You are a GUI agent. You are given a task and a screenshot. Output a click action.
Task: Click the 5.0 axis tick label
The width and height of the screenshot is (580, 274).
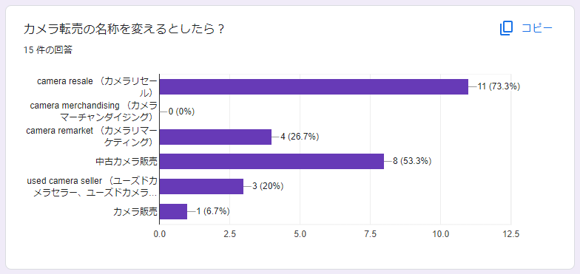(300, 234)
